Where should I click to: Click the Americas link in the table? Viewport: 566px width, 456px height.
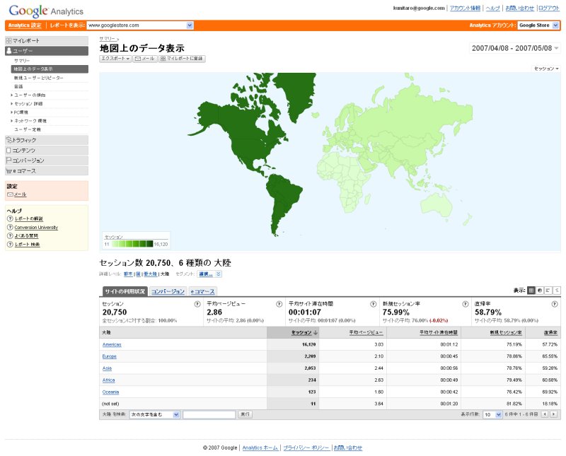(112, 344)
